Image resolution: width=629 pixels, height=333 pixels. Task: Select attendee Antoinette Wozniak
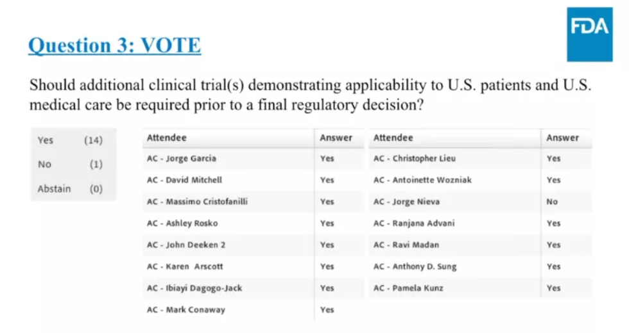tap(422, 180)
